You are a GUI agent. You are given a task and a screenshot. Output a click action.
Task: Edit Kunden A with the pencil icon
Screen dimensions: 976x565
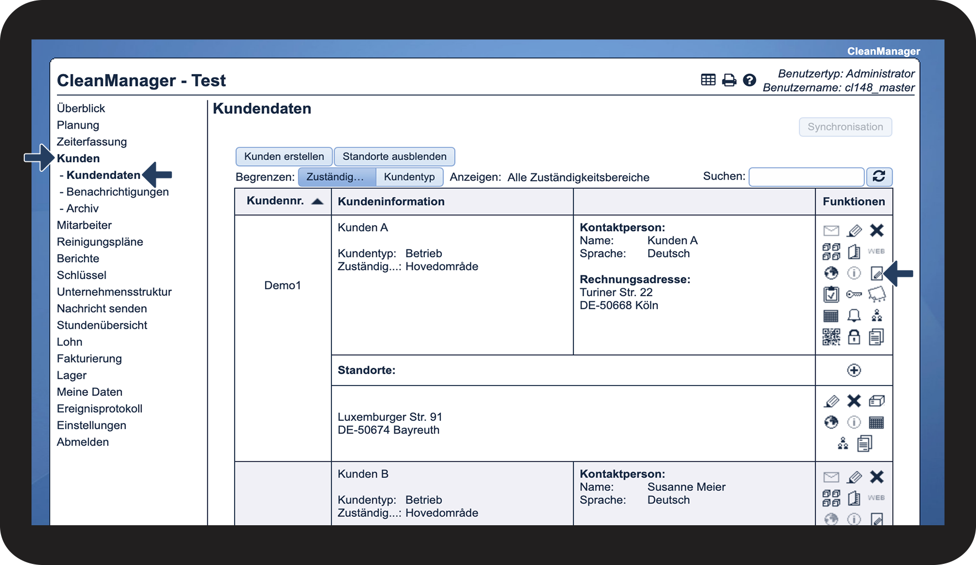point(854,230)
